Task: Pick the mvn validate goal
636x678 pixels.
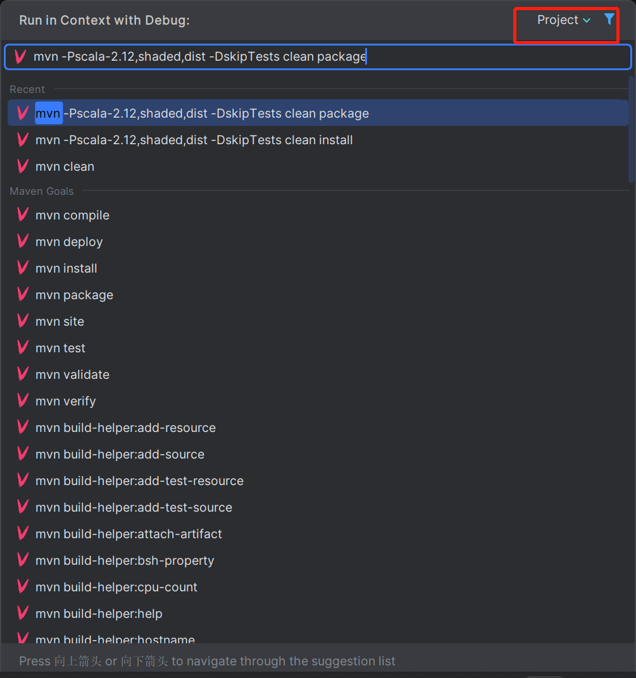Action: pyautogui.click(x=72, y=374)
